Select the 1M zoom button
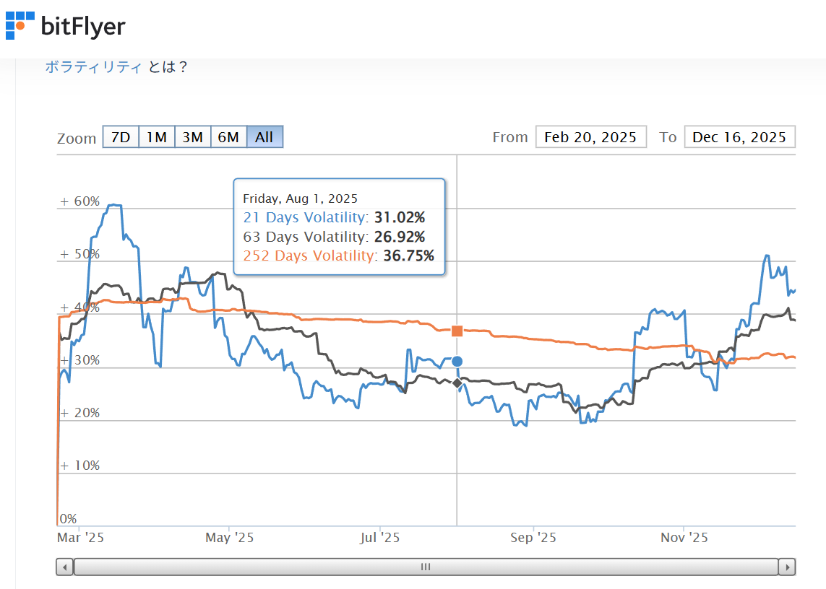Image resolution: width=826 pixels, height=589 pixels. 157,137
